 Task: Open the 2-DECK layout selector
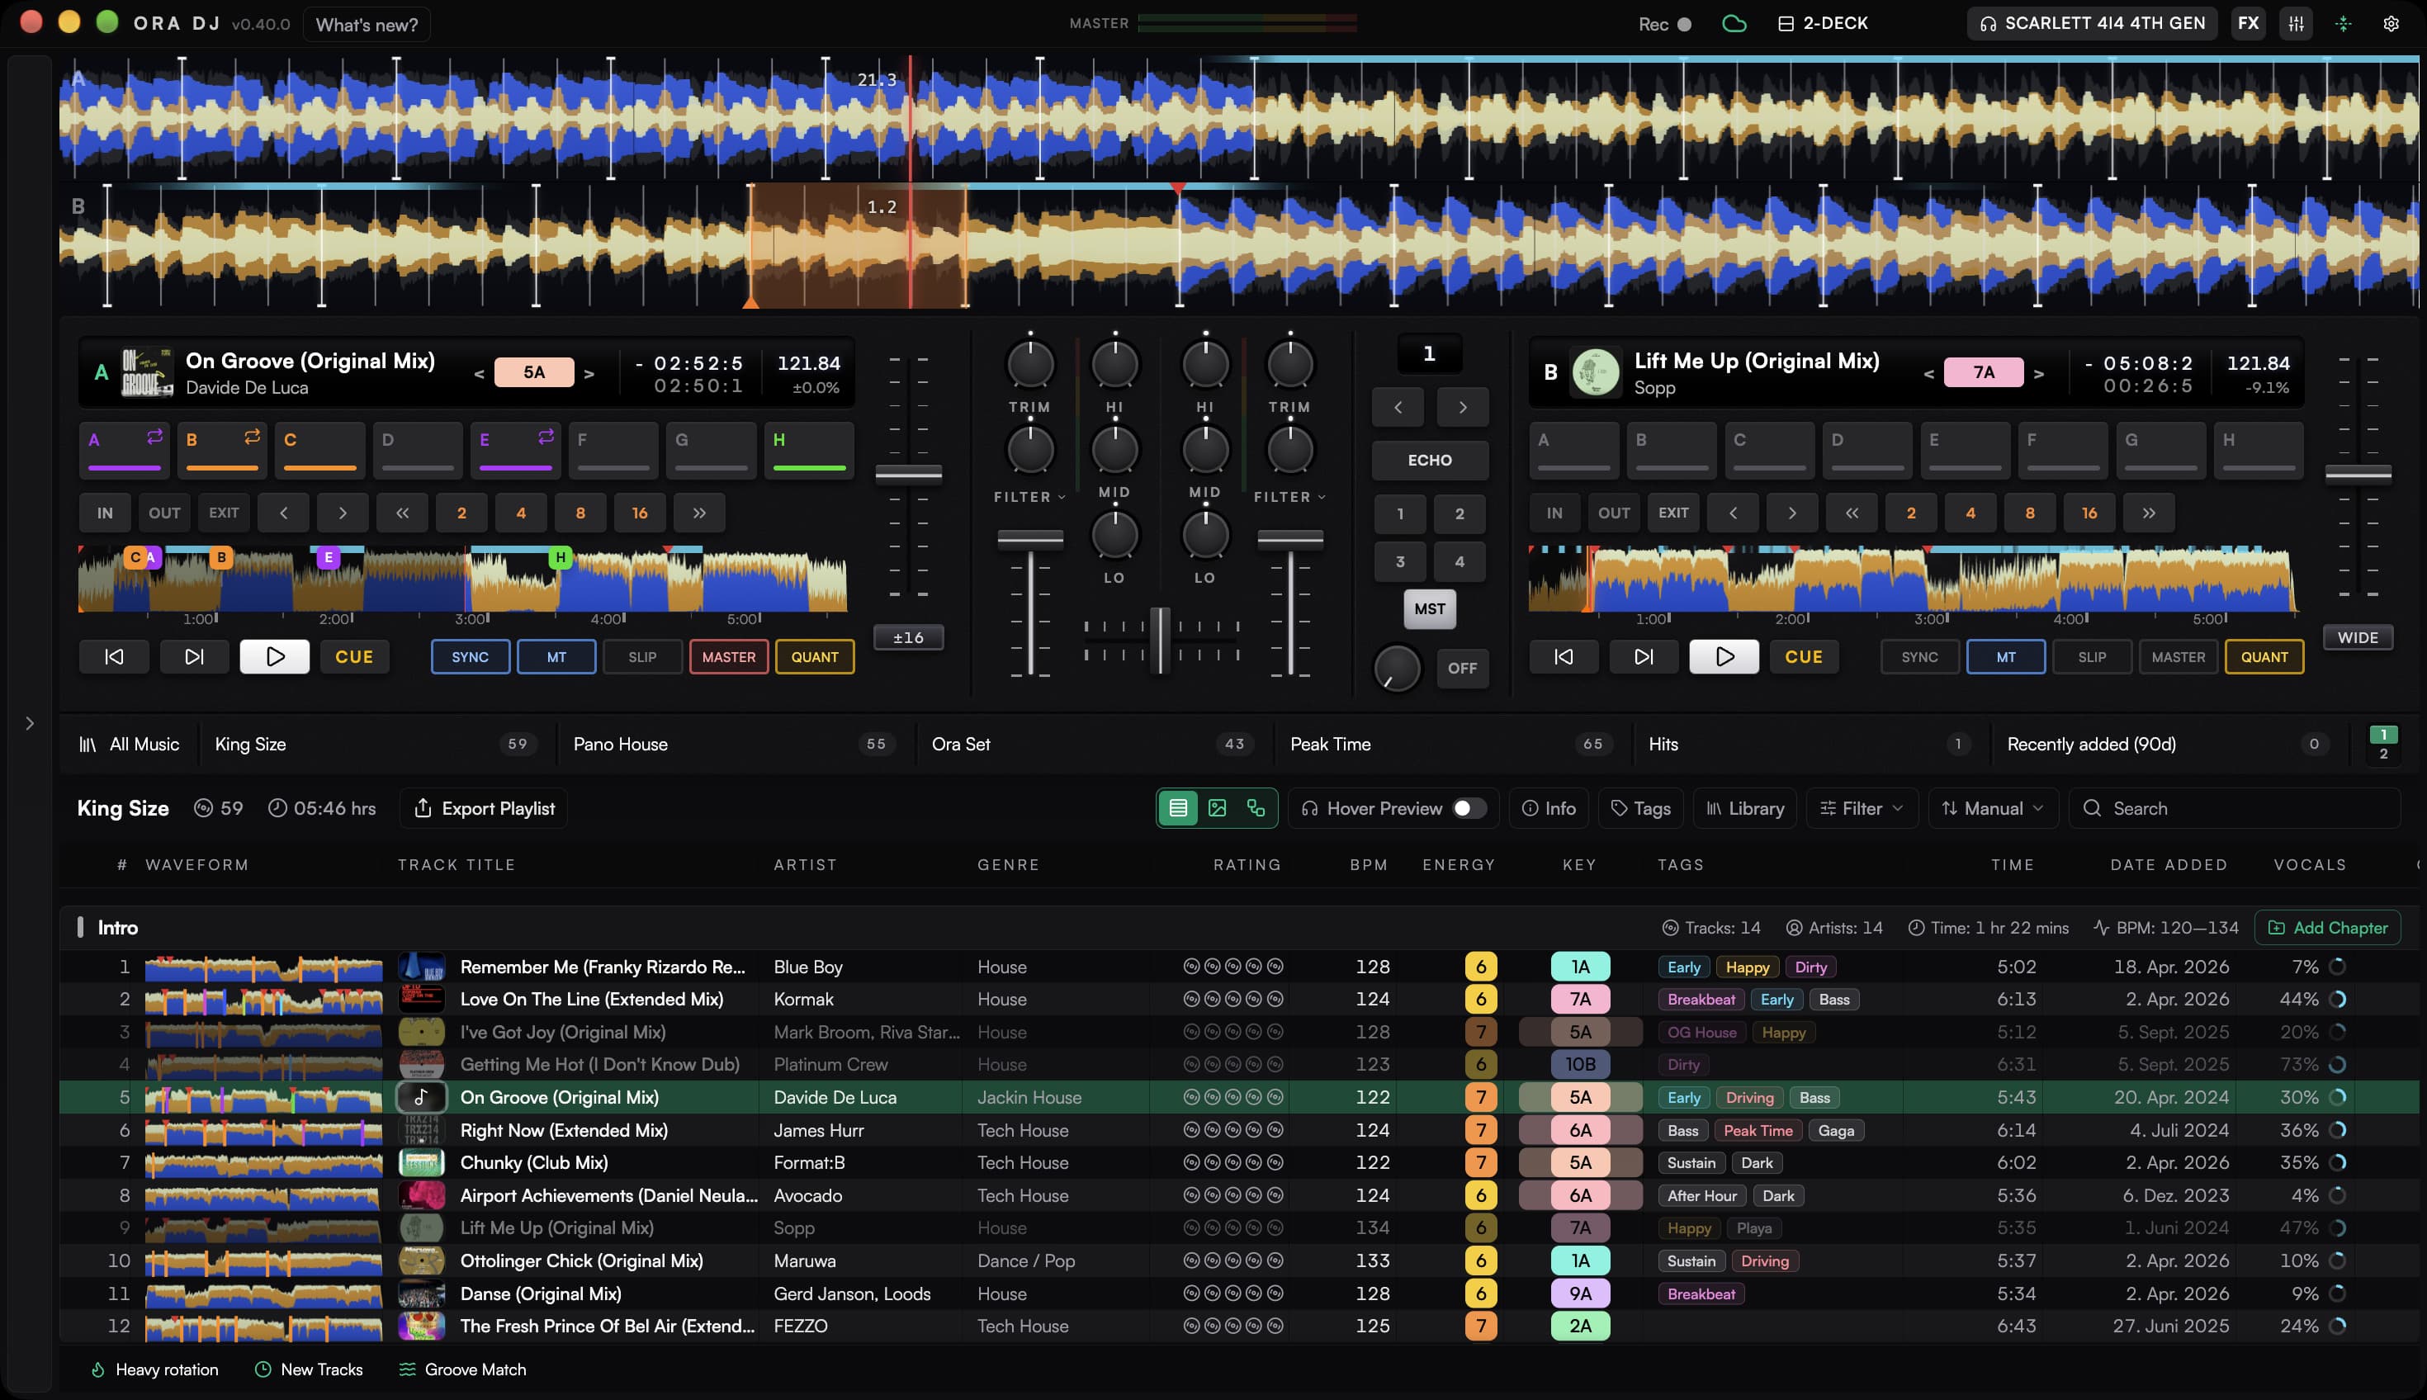tap(1823, 23)
